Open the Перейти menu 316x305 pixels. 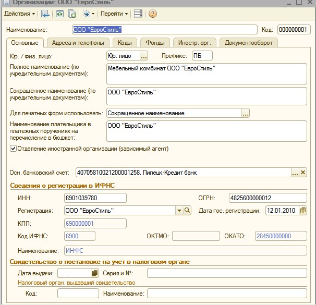tap(114, 14)
